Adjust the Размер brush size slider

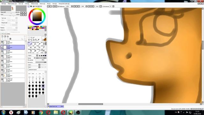(41, 58)
